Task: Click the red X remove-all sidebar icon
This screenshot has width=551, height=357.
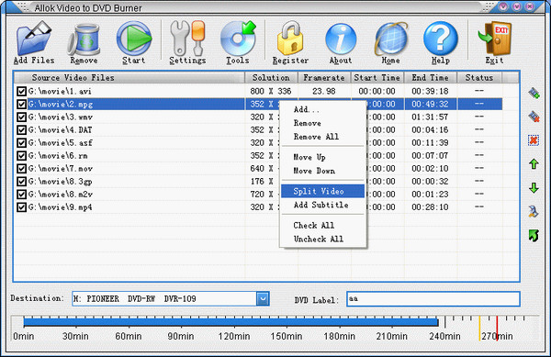Action: pyautogui.click(x=534, y=140)
